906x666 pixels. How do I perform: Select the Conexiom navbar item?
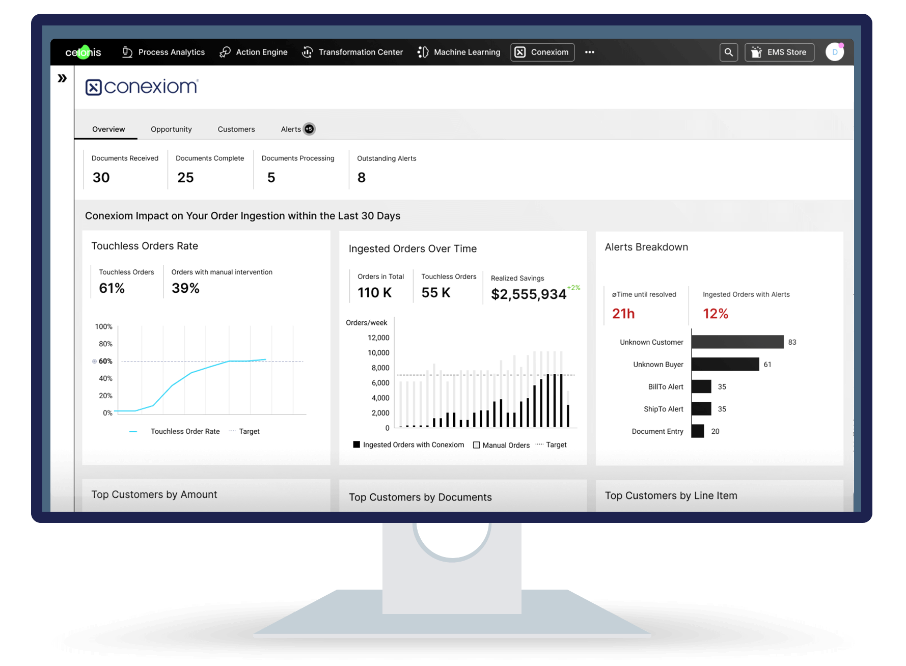coord(542,52)
